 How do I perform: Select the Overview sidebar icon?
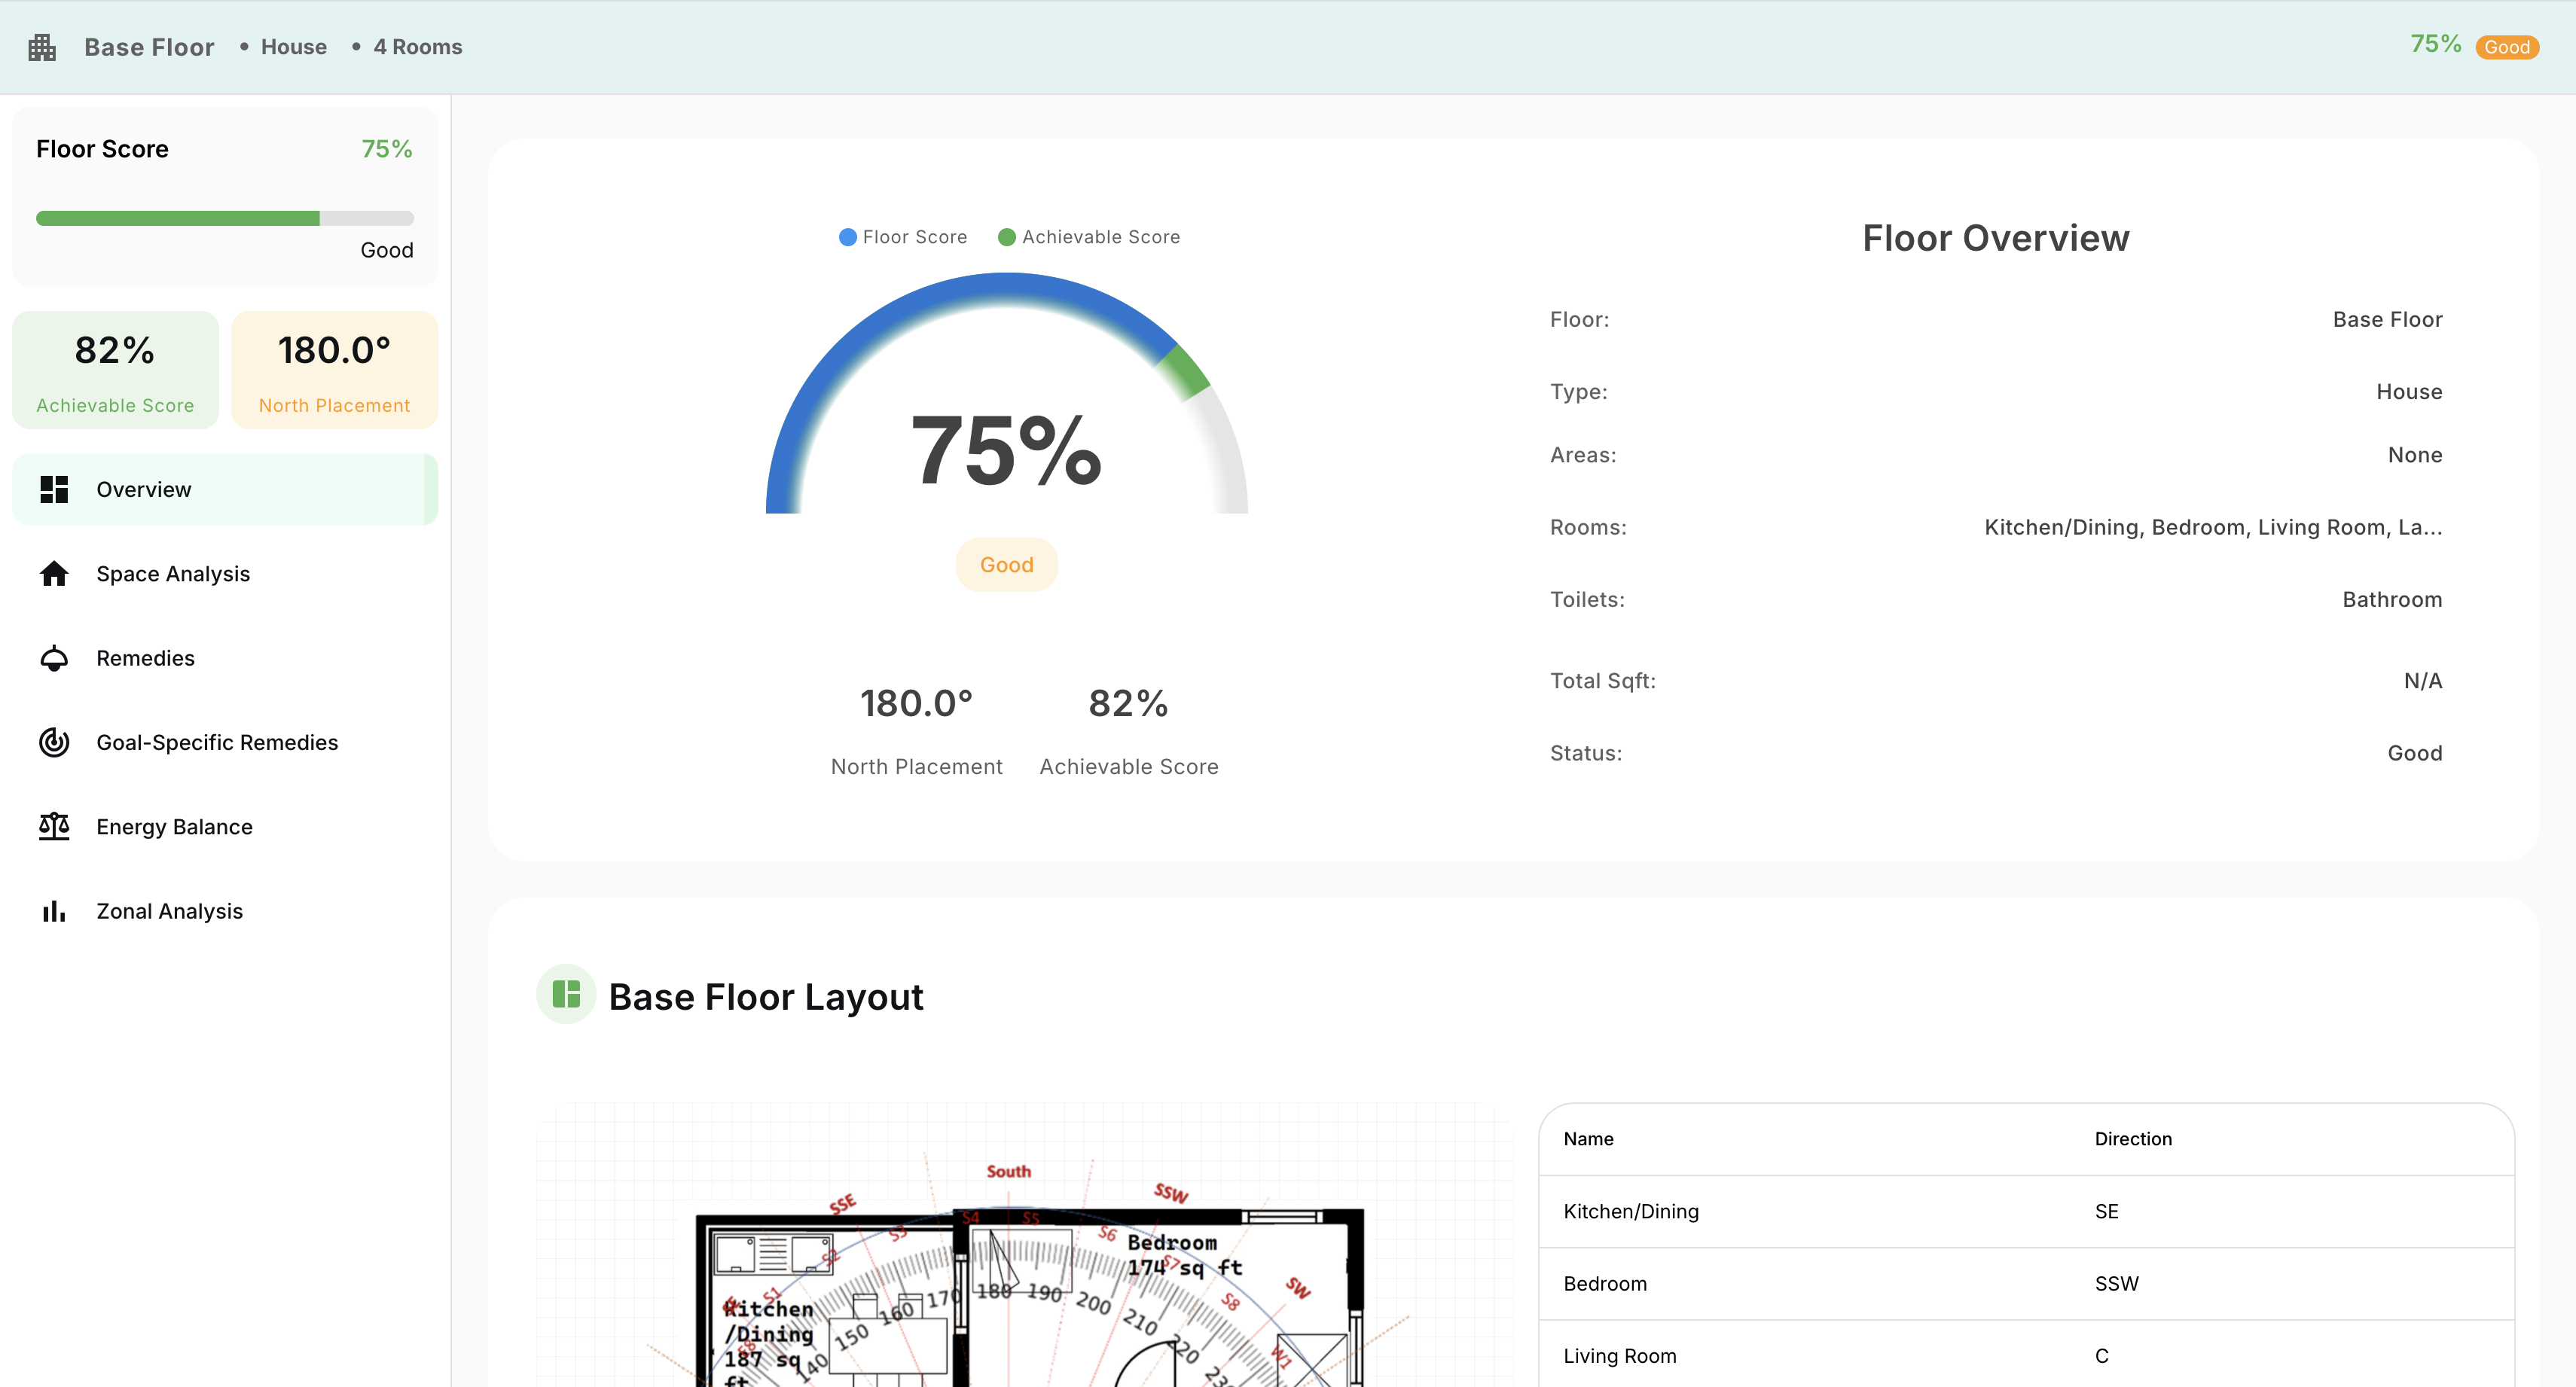(53, 489)
